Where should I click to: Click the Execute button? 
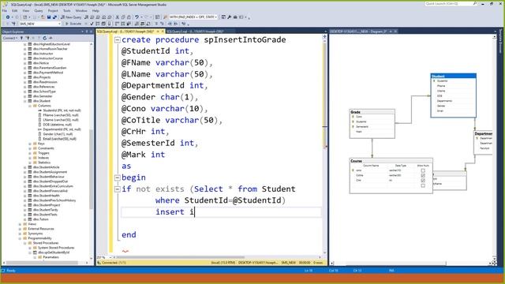73,24
